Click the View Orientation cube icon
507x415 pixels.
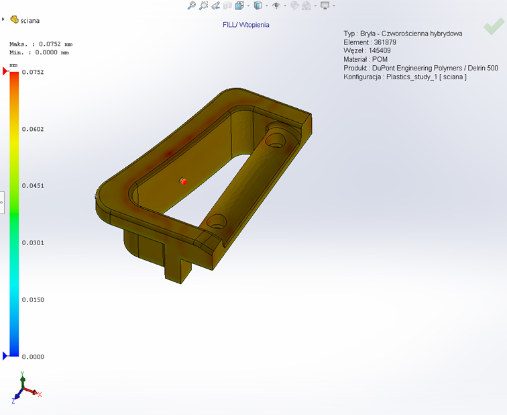tap(239, 5)
